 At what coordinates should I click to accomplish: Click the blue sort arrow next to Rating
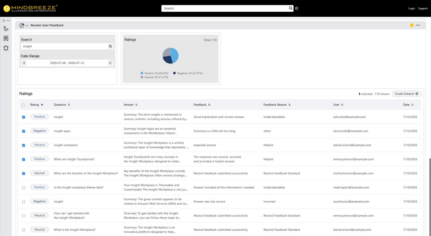pos(42,105)
